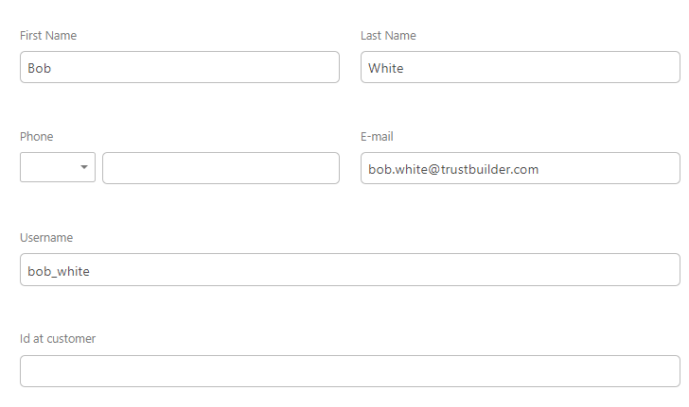Click the Id at customer label
Screen dimensions: 689x407
58,339
